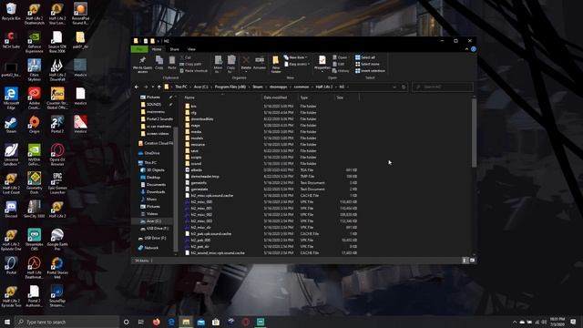Click common in the address breadcrumb
Screen dimensions: 583x328
302,87
